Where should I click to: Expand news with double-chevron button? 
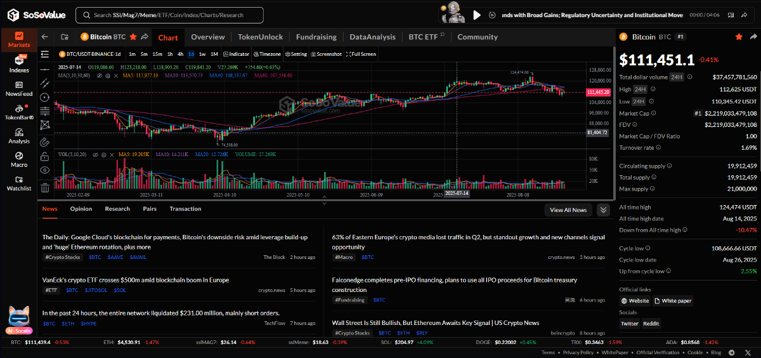[x=603, y=209]
